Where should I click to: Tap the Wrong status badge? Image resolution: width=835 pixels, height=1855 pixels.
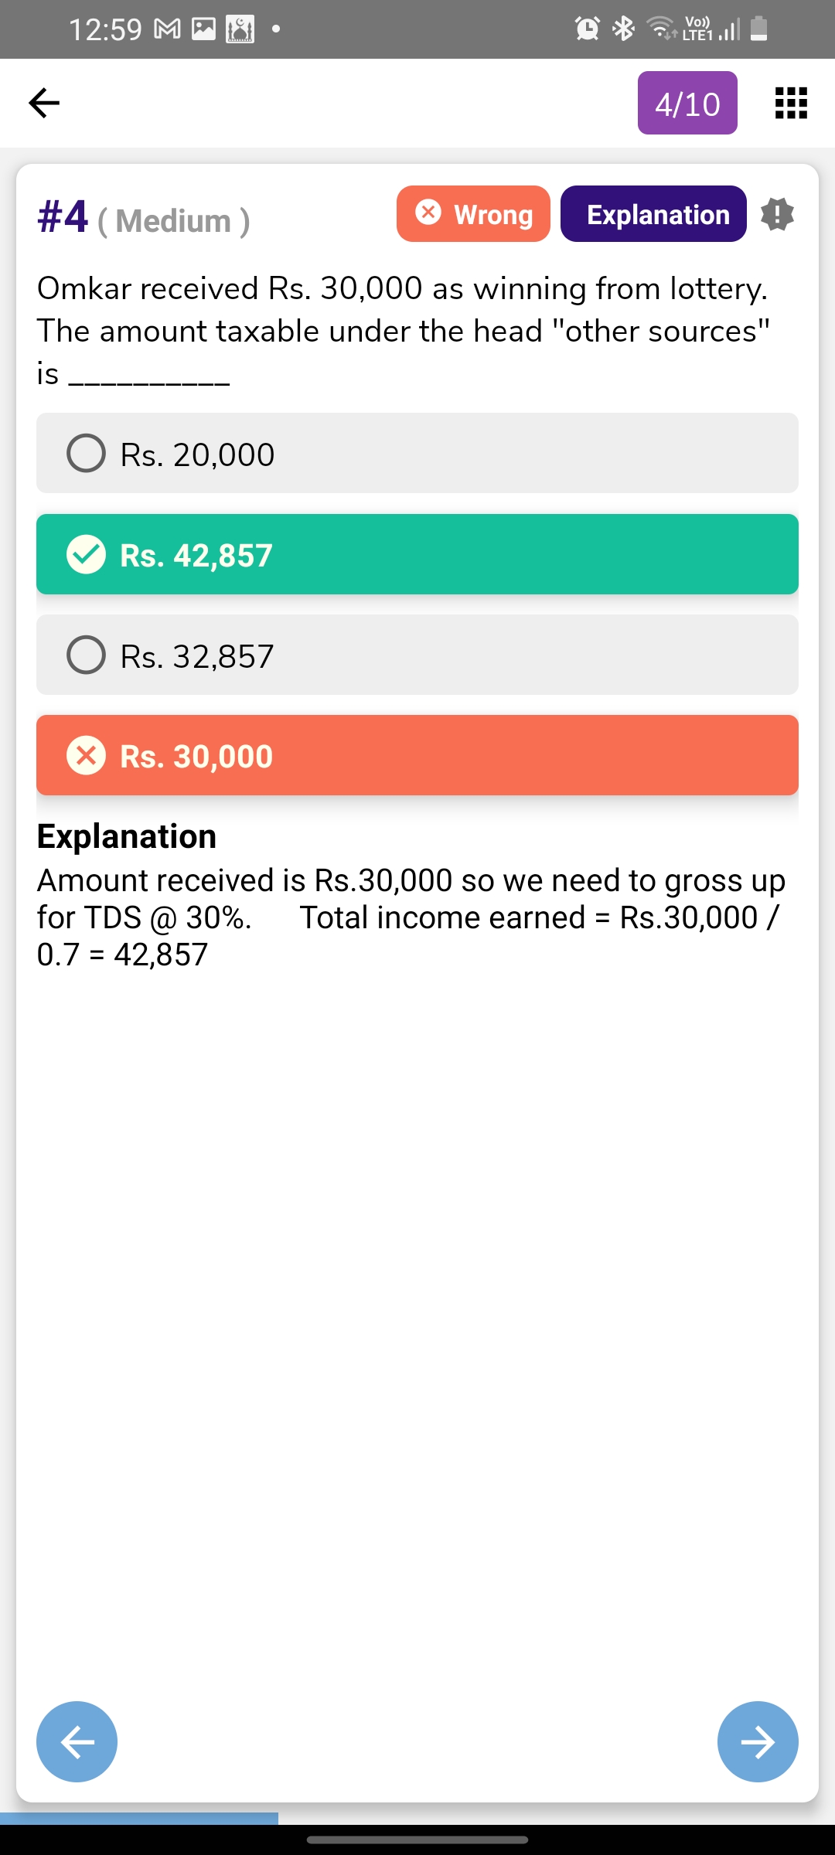[x=473, y=214]
